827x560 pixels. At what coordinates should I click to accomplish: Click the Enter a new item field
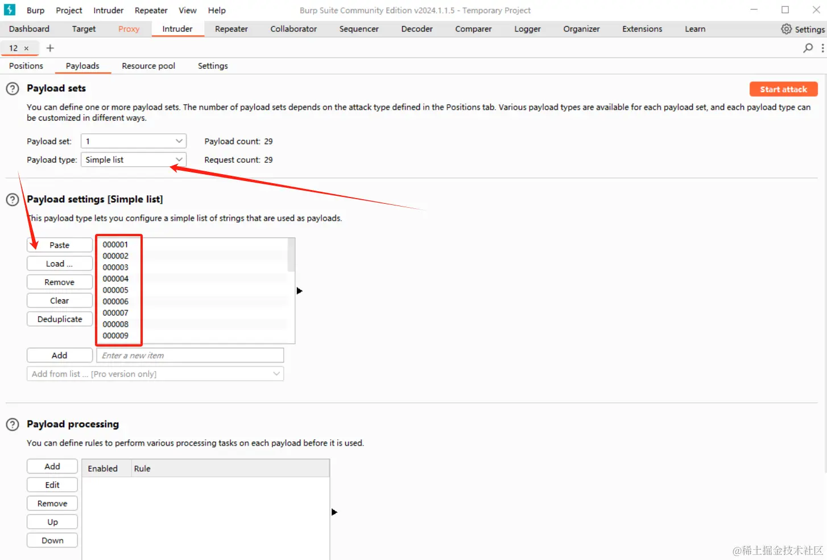pos(190,356)
